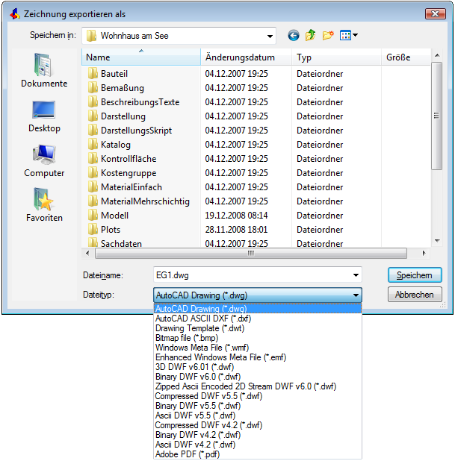This screenshot has height=461, width=455.
Task: Choose Compressed DWF v5.5 format
Action: [258, 396]
